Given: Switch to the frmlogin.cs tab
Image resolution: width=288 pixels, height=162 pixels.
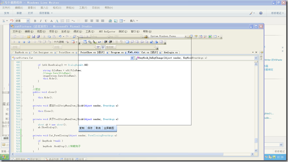Looking at the screenshot, I should click(171, 53).
